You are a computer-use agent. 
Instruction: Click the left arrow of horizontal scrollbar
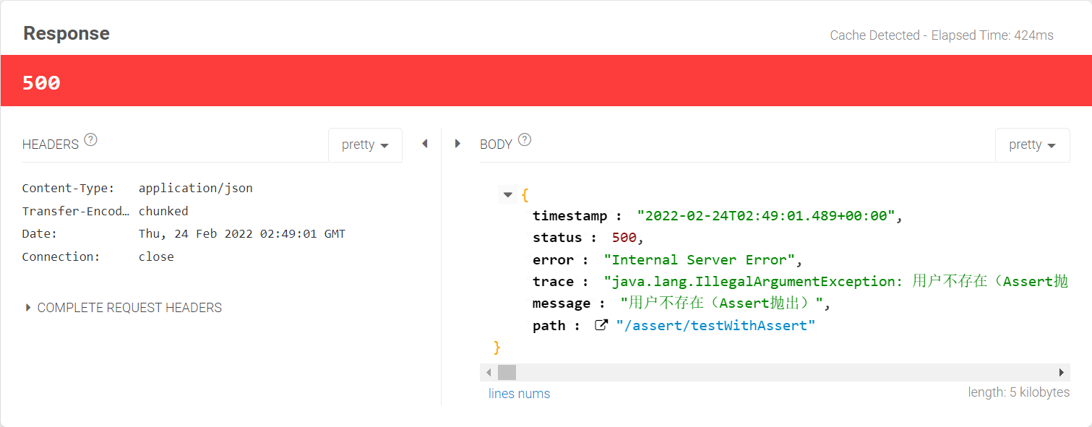(489, 371)
